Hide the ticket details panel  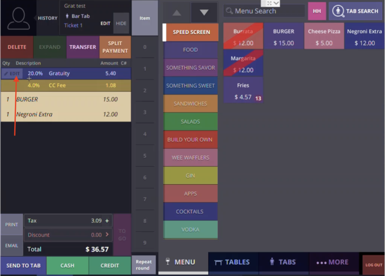coord(121,23)
